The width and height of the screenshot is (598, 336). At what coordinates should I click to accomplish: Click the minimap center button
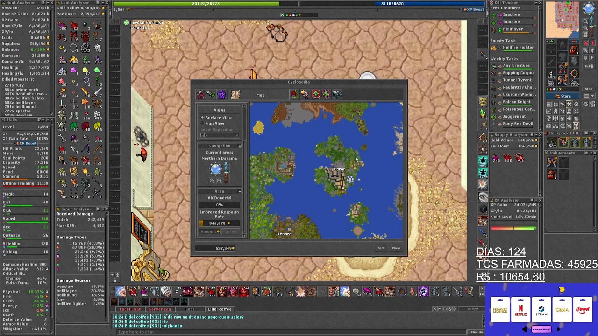click(585, 34)
